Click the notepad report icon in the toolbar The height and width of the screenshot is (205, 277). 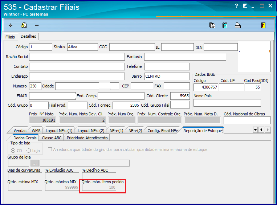tap(225, 25)
